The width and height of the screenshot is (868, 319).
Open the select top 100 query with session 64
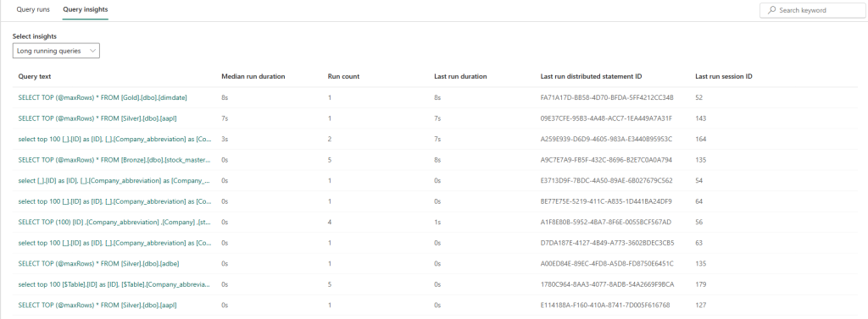click(114, 201)
